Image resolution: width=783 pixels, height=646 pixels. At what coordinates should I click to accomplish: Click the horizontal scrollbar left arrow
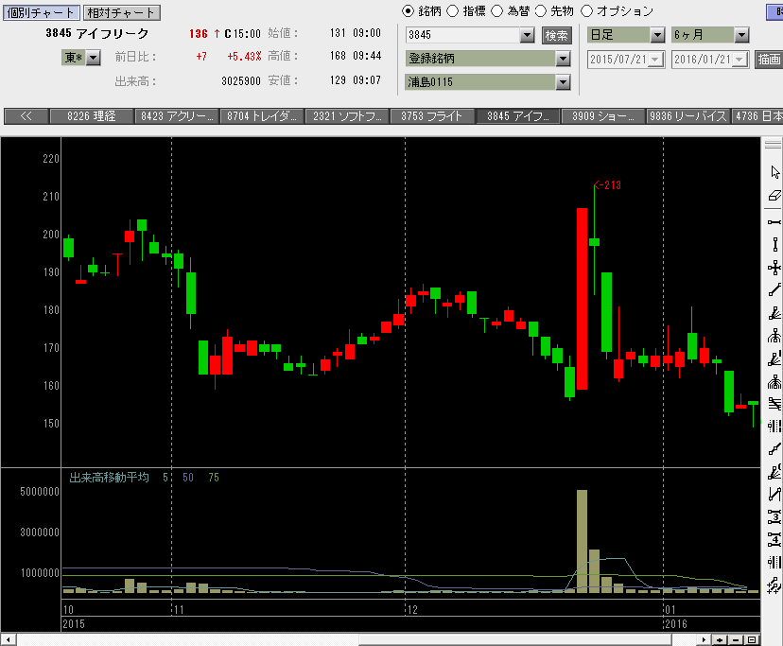pos(8,640)
